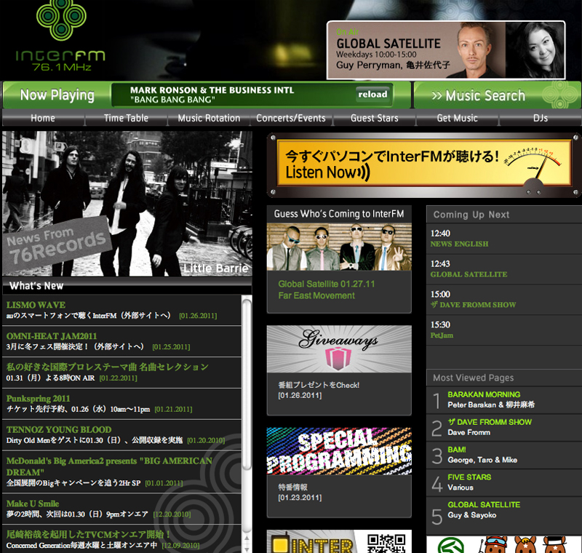This screenshot has height=553, width=582.
Task: Open the Get Music menu item
Action: point(458,118)
